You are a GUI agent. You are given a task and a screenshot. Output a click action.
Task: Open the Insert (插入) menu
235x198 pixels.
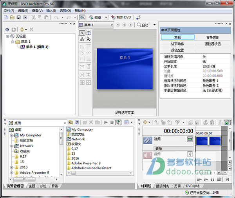tap(51, 11)
